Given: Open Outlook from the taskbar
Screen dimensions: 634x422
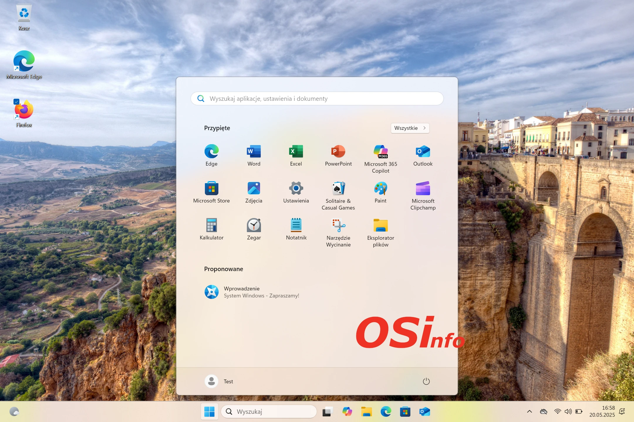Looking at the screenshot, I should (424, 412).
